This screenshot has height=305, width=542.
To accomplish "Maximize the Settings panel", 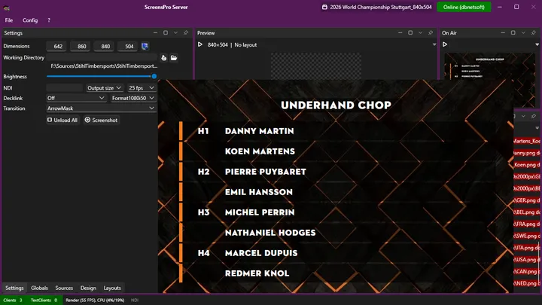I will click(166, 33).
